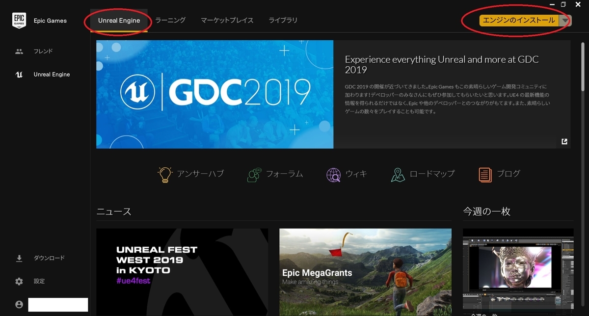Open the GDC 2019 banner external link icon
589x316 pixels.
tap(564, 141)
